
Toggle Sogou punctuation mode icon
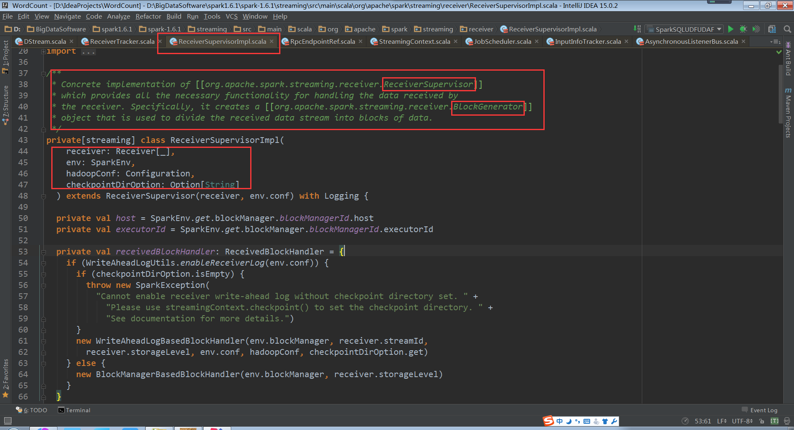[x=578, y=421]
